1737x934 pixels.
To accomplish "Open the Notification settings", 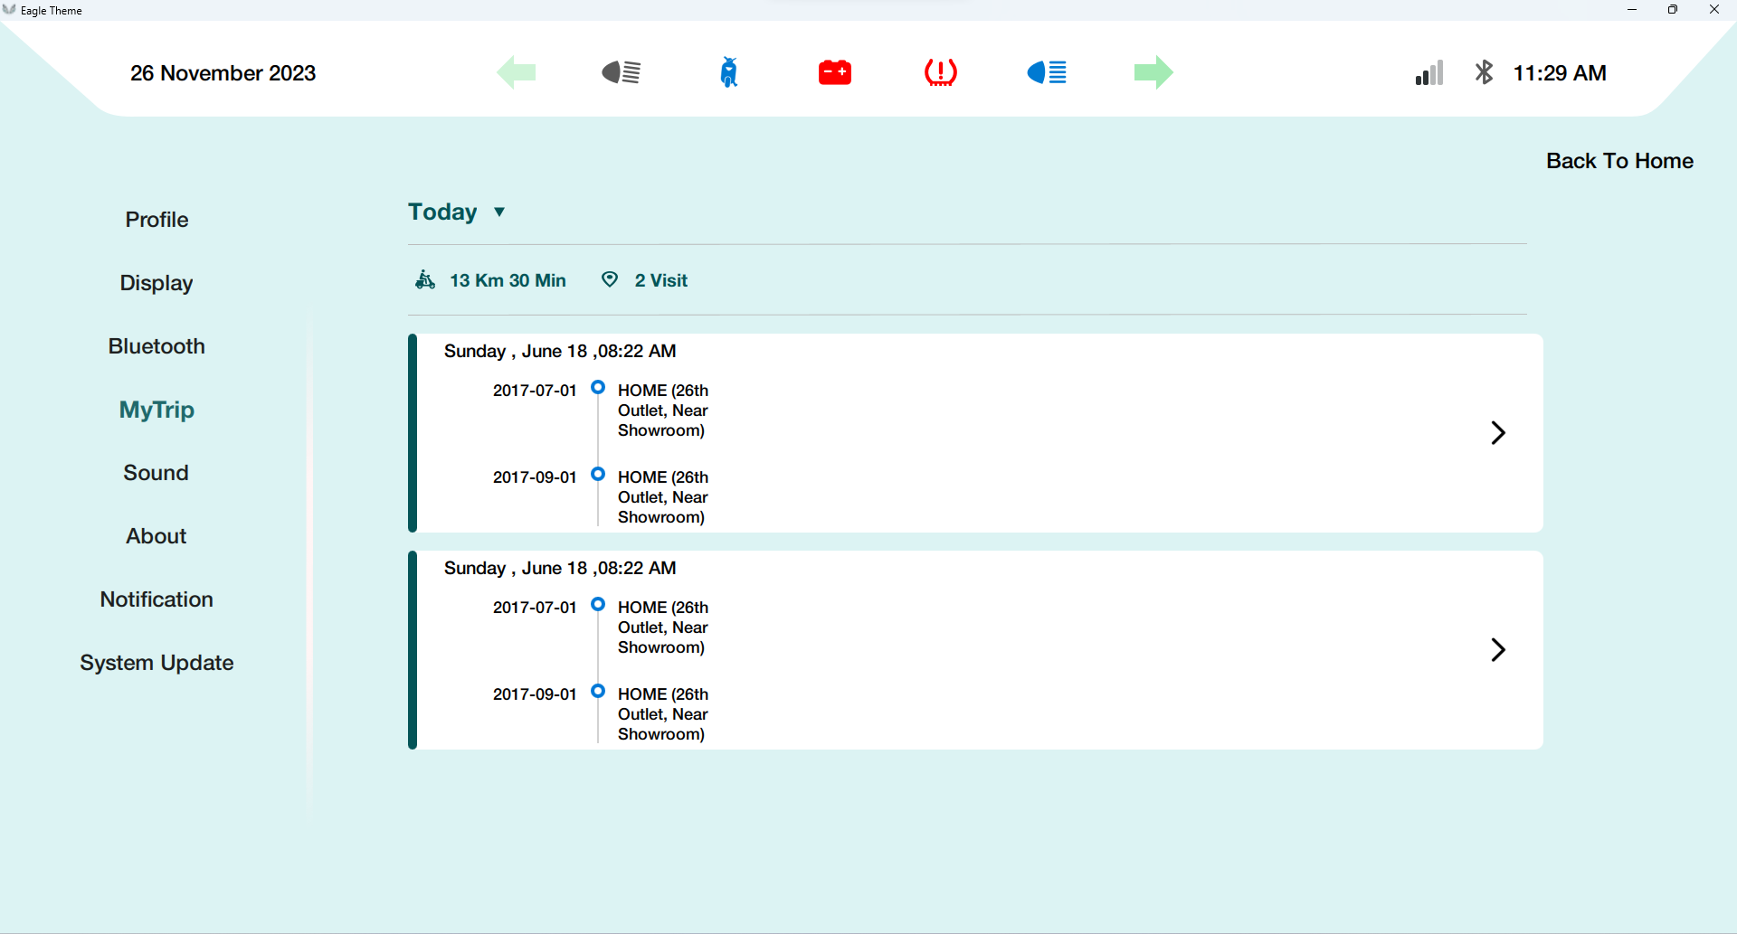I will tap(157, 599).
